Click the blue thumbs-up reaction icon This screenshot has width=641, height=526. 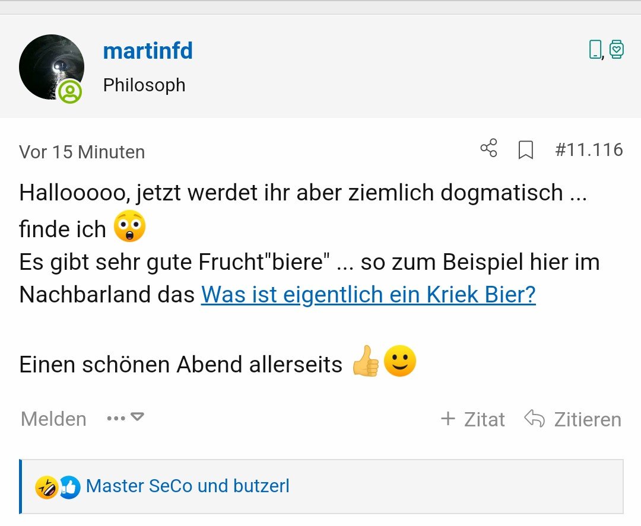[x=69, y=487]
